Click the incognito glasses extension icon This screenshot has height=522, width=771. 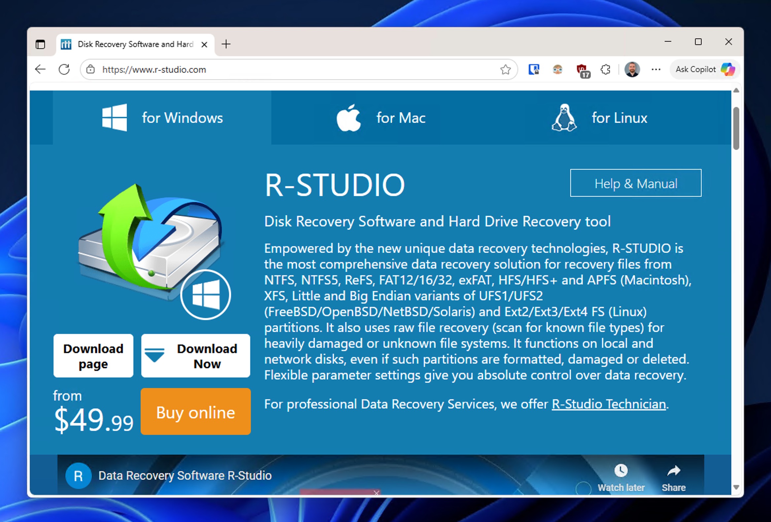pos(558,69)
